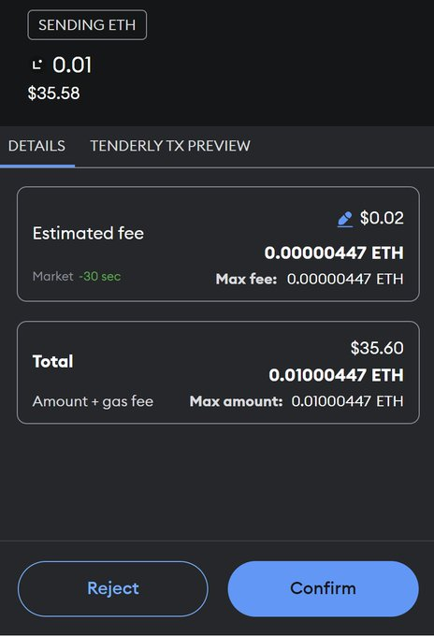
Task: Confirm the ETH transaction
Action: [x=323, y=588]
